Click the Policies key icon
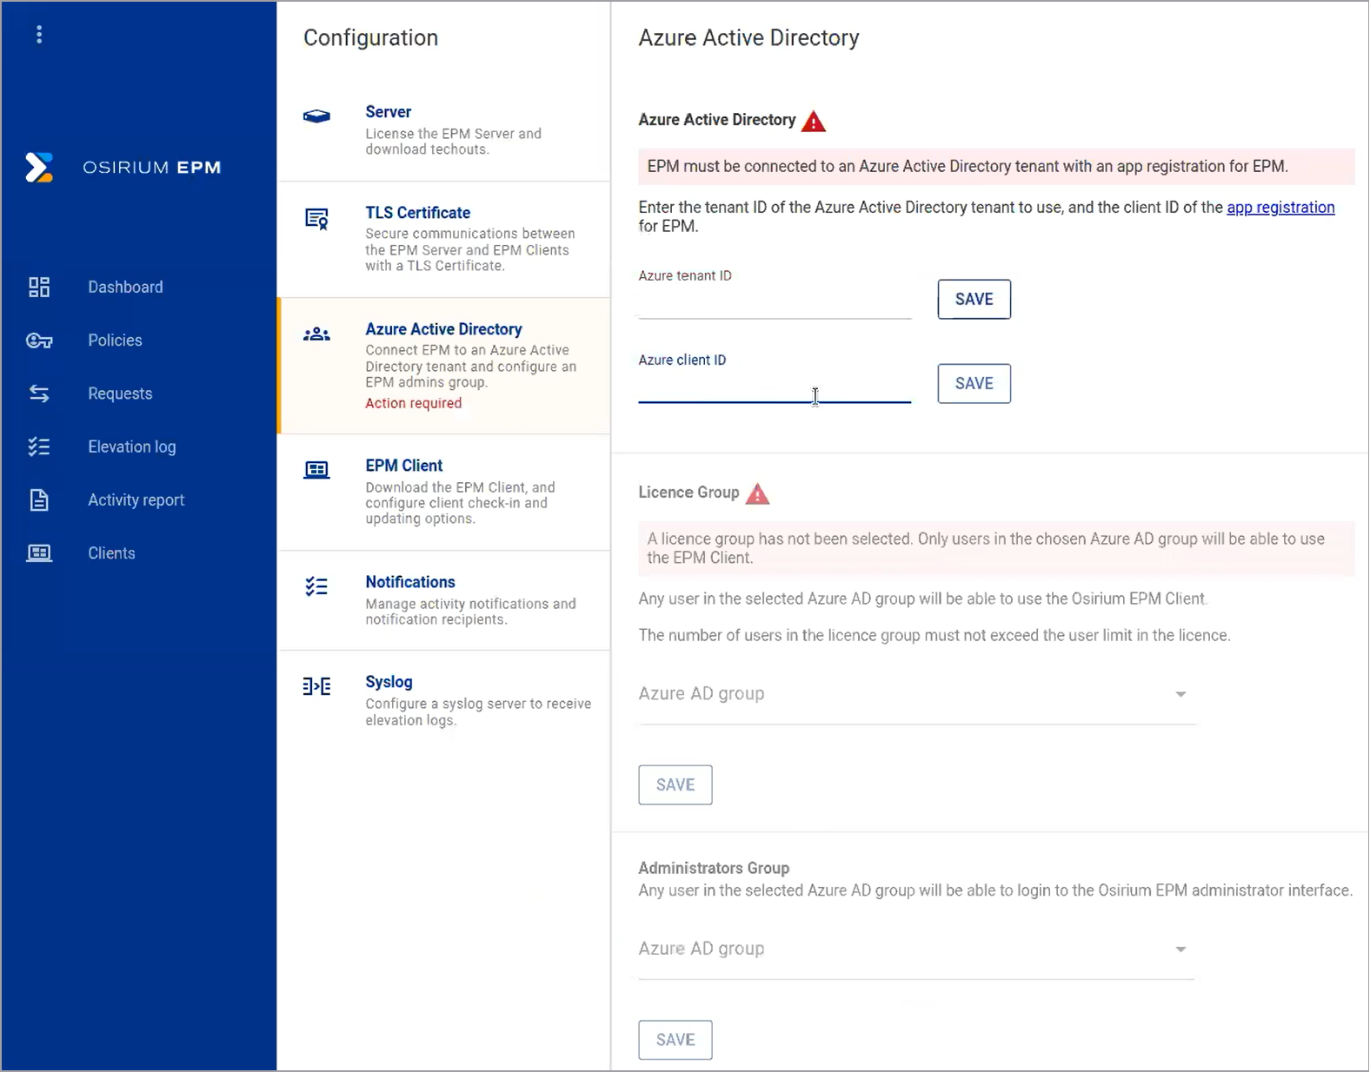 [x=39, y=341]
